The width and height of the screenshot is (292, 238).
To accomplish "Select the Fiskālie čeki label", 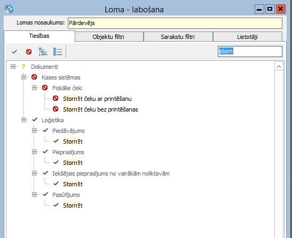I will tap(67, 88).
